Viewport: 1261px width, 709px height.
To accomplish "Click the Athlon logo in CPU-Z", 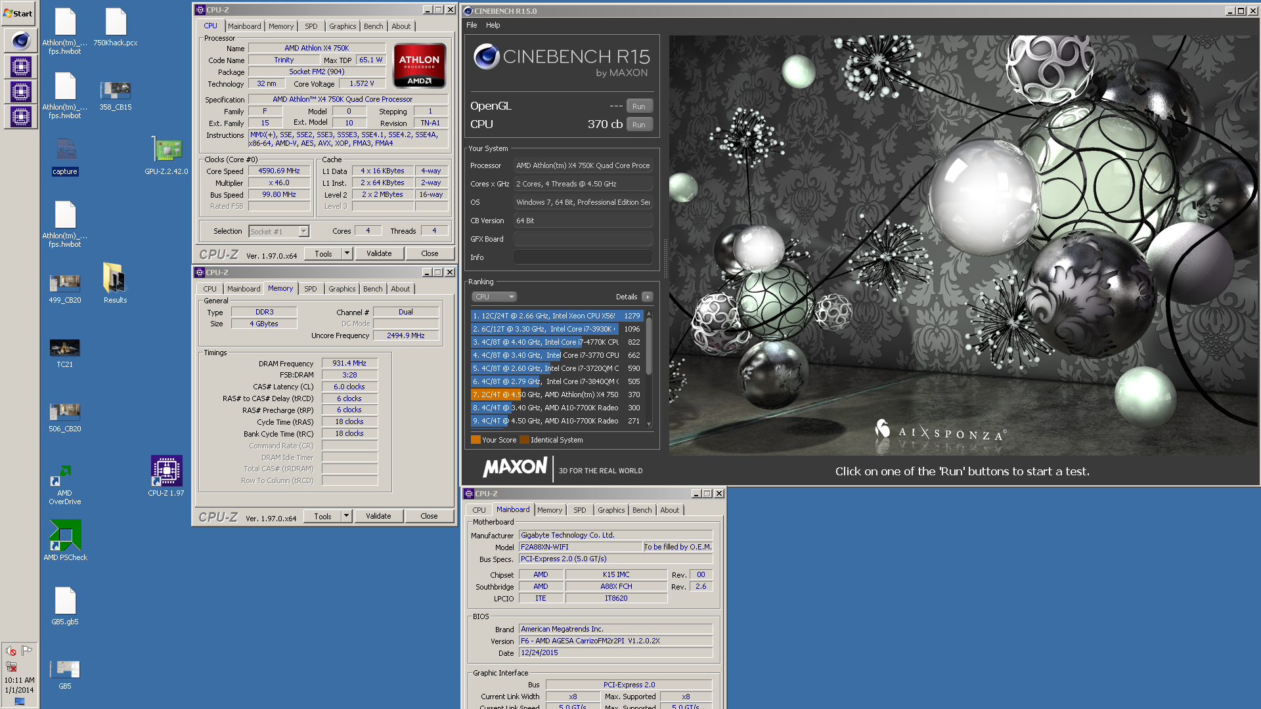I will (x=420, y=66).
